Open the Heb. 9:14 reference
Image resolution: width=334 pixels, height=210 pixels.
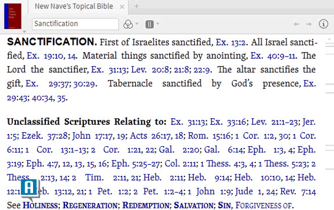(x=209, y=178)
